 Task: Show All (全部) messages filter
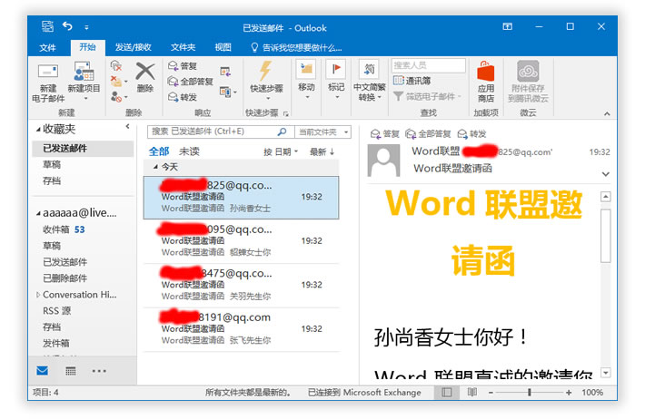click(x=159, y=151)
